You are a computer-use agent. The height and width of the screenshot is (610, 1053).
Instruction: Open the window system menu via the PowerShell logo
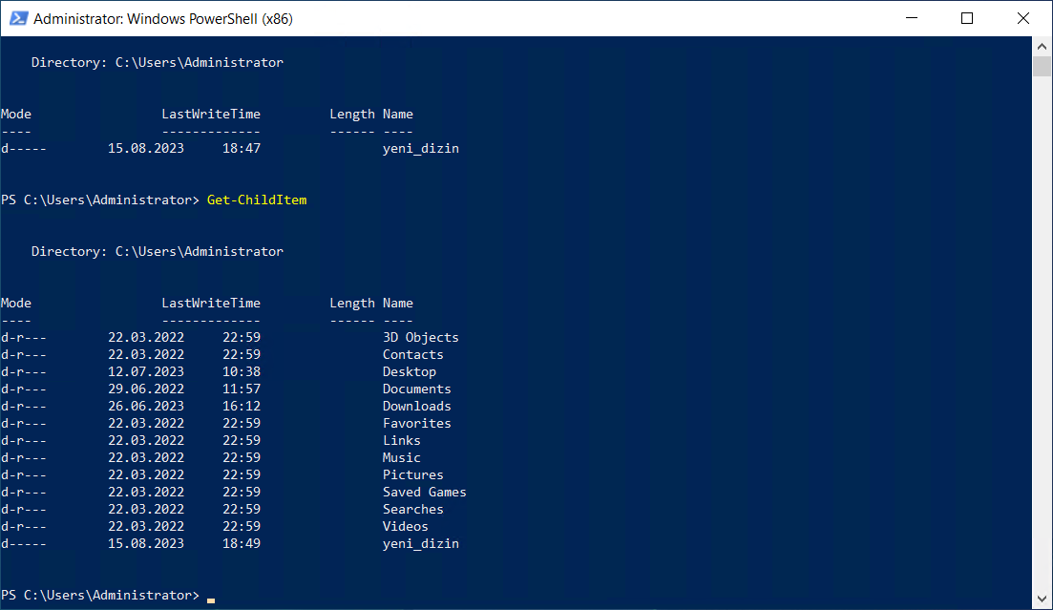[17, 17]
